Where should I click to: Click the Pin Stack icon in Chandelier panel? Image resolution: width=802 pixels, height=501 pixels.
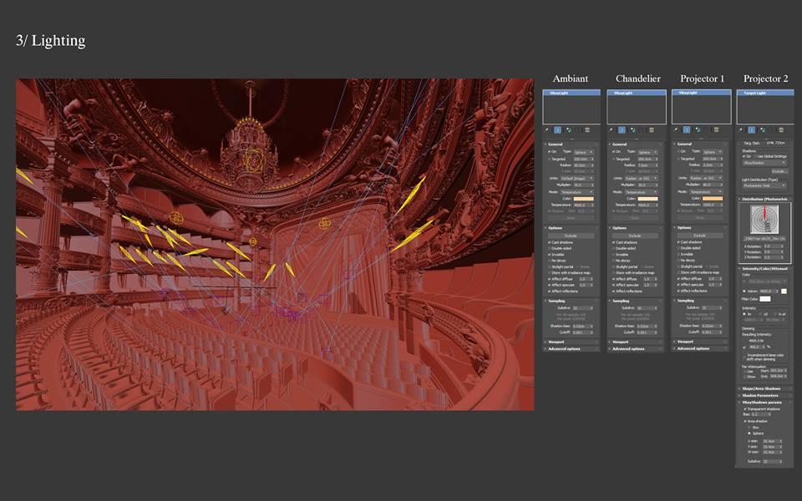coord(612,129)
